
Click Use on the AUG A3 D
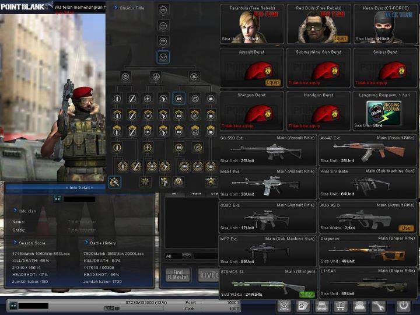point(406,228)
